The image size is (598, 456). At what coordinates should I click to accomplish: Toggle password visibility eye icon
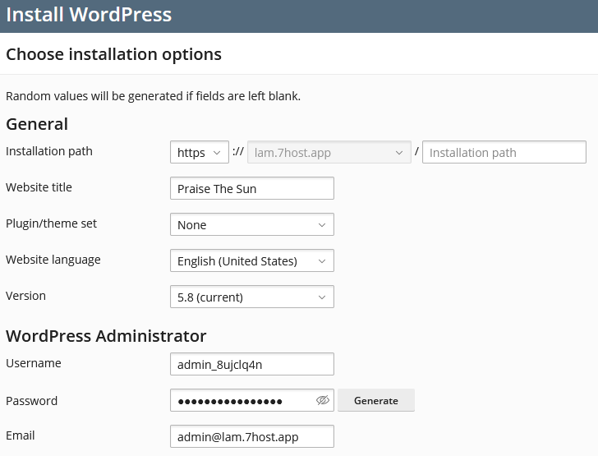click(x=323, y=400)
